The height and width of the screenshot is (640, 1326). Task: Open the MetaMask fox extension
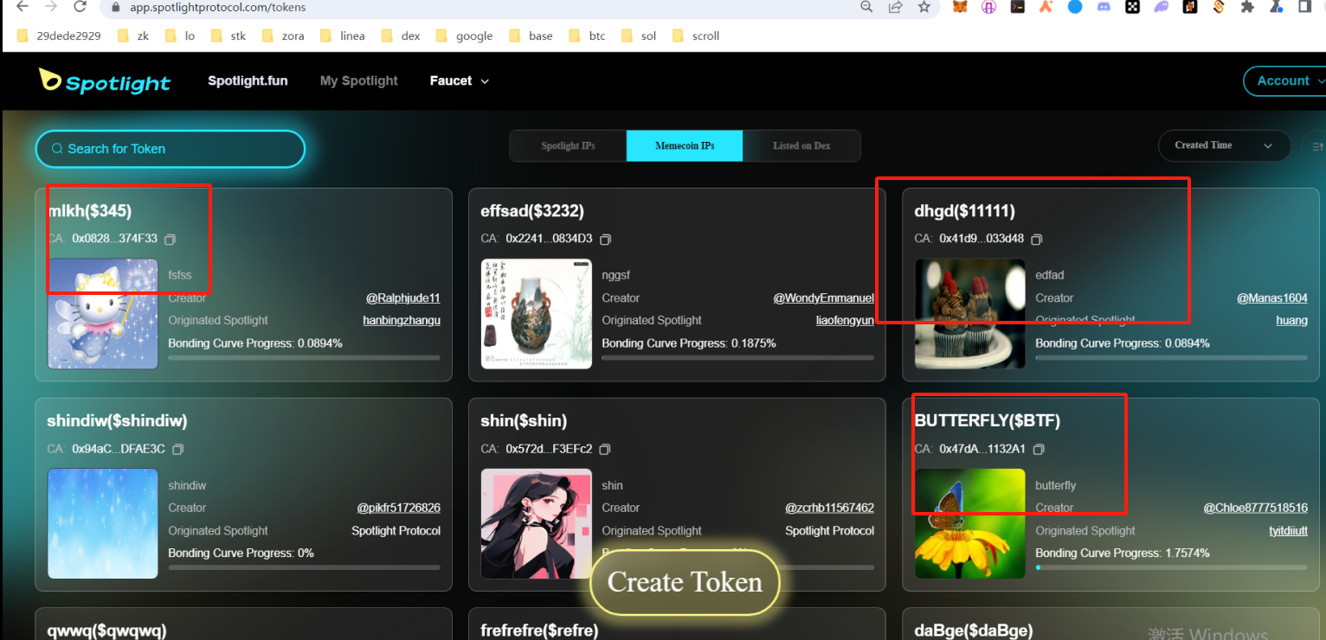pos(960,7)
